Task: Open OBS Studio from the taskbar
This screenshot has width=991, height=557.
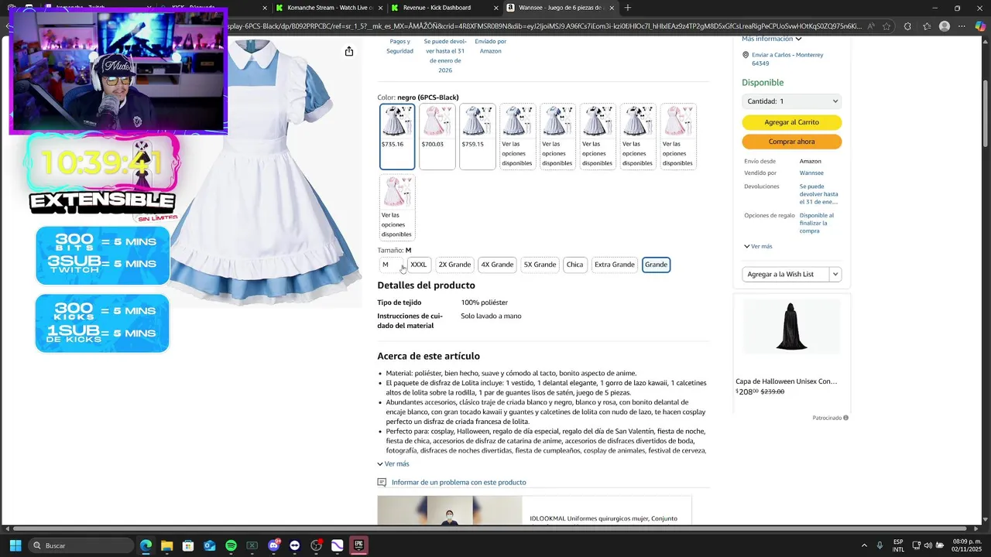Action: click(x=316, y=545)
